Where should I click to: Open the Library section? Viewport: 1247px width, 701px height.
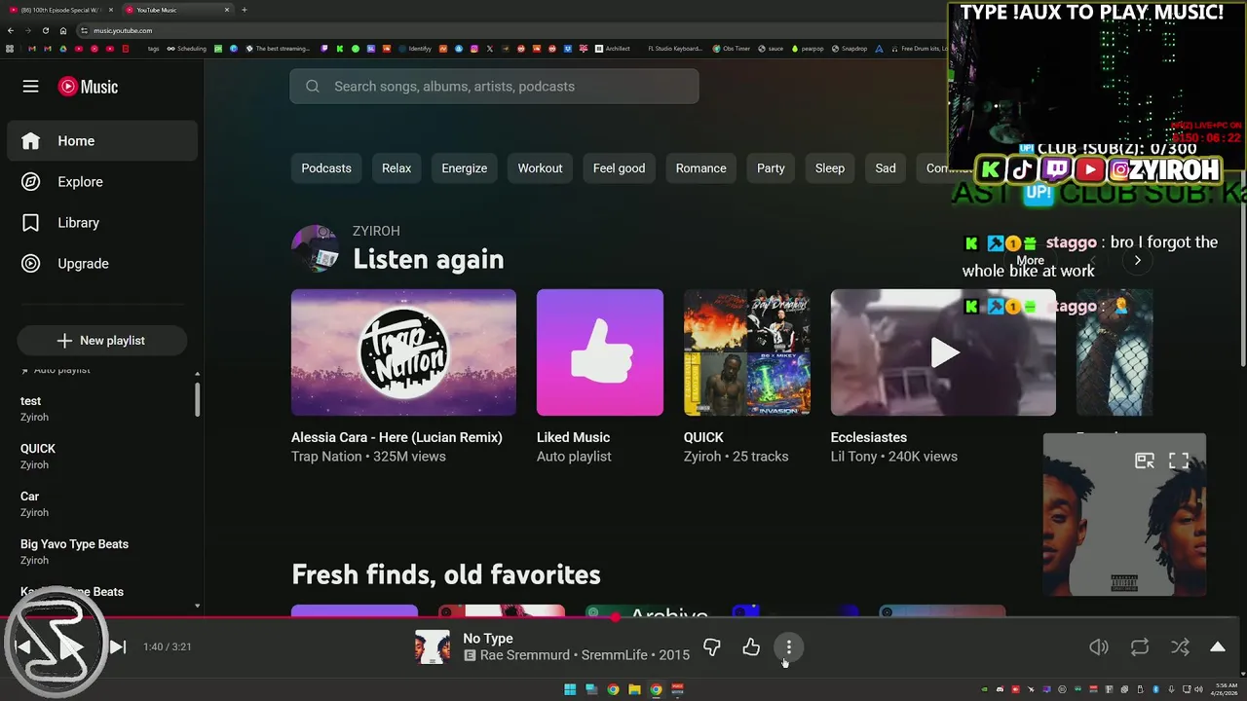[102, 223]
